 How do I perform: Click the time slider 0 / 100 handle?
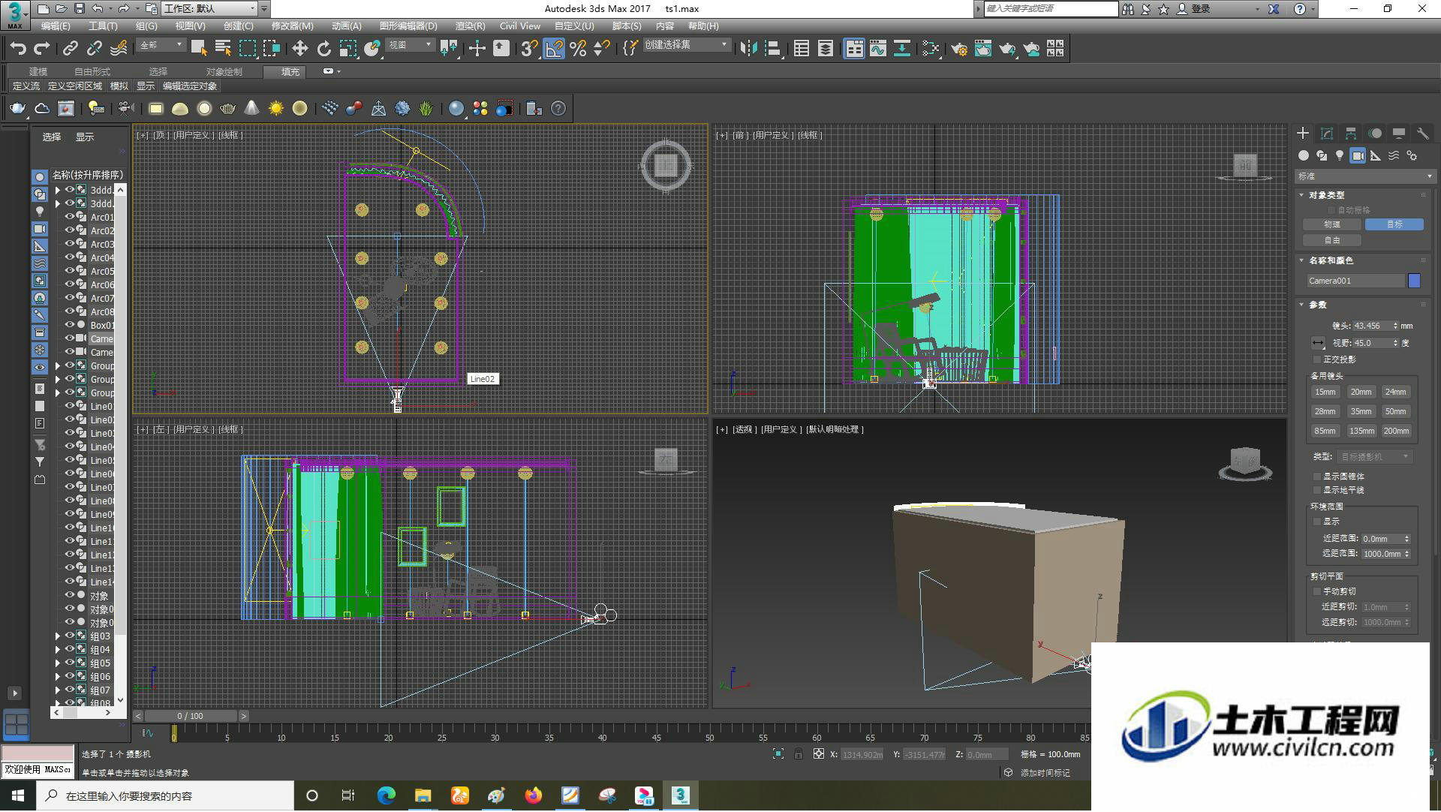coord(191,717)
